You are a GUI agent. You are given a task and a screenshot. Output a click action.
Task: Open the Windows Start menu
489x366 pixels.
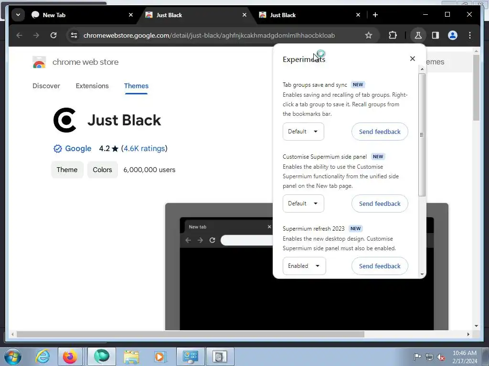pyautogui.click(x=12, y=356)
